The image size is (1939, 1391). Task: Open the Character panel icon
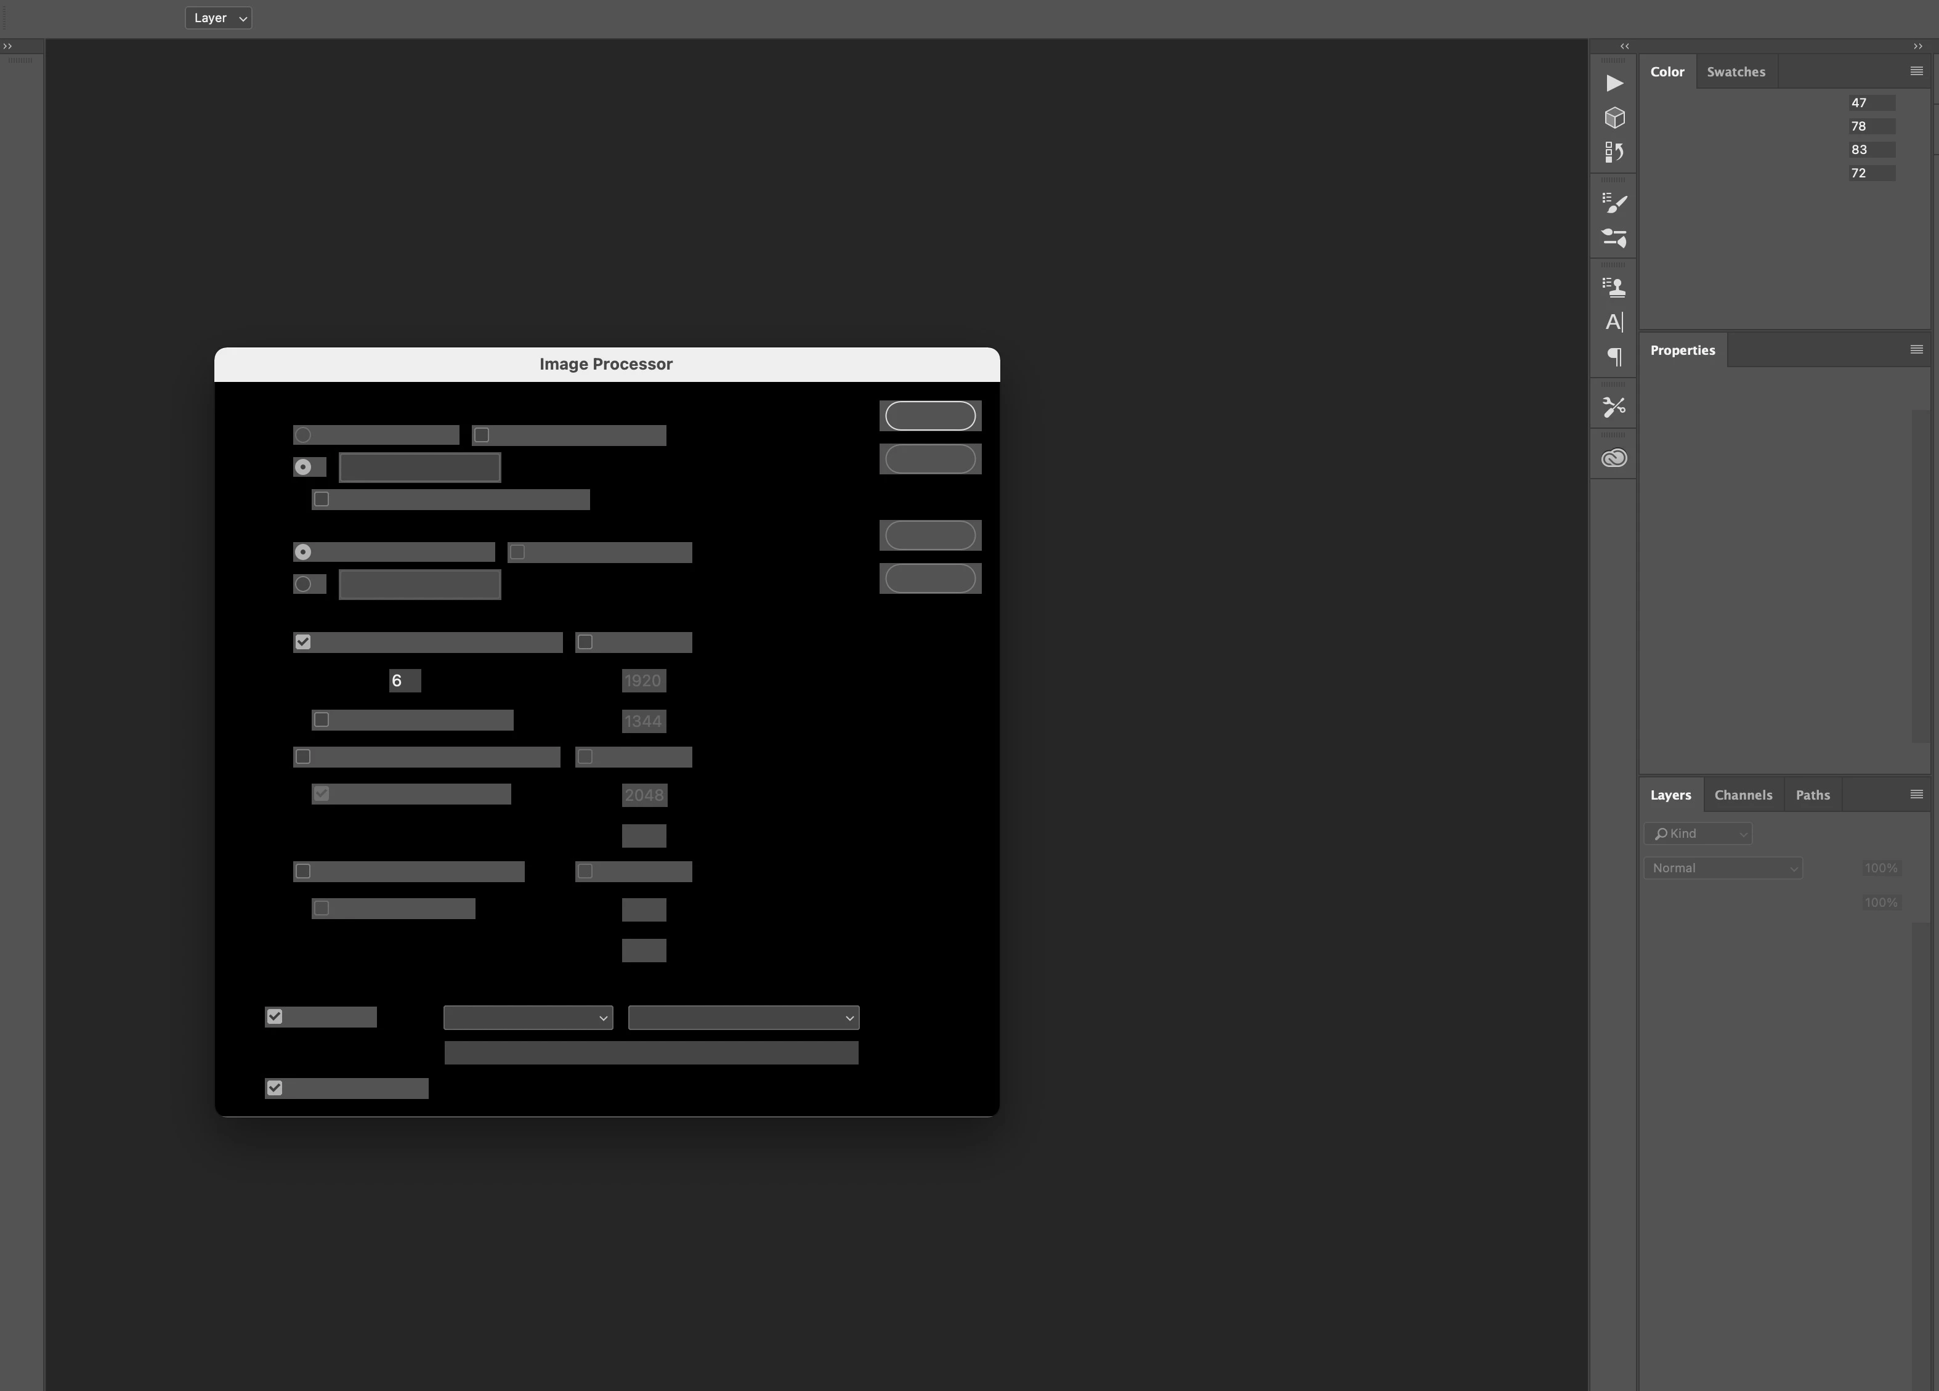coord(1614,322)
